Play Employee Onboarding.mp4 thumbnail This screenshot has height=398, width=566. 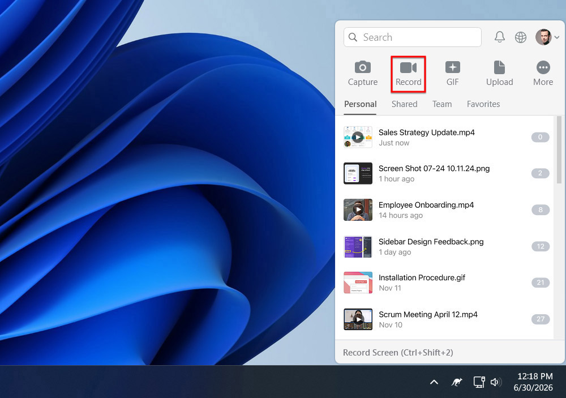pyautogui.click(x=358, y=209)
